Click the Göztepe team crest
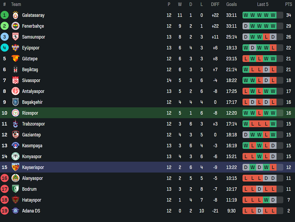 [x=16, y=59]
